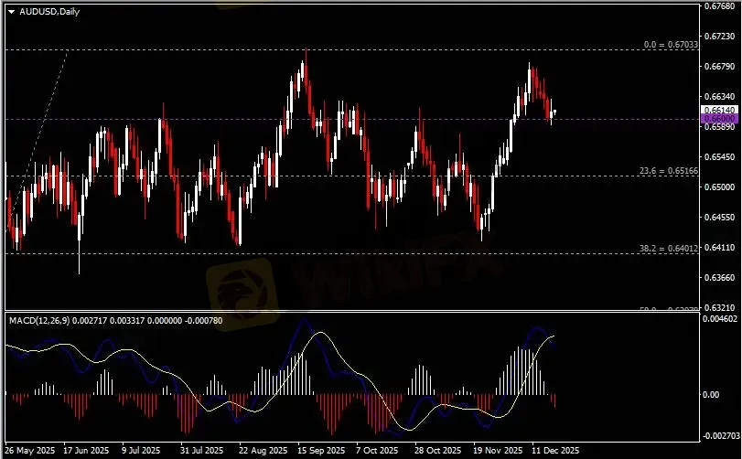Click the 11 Dec 2025 date label
The width and height of the screenshot is (742, 459).
555,451
